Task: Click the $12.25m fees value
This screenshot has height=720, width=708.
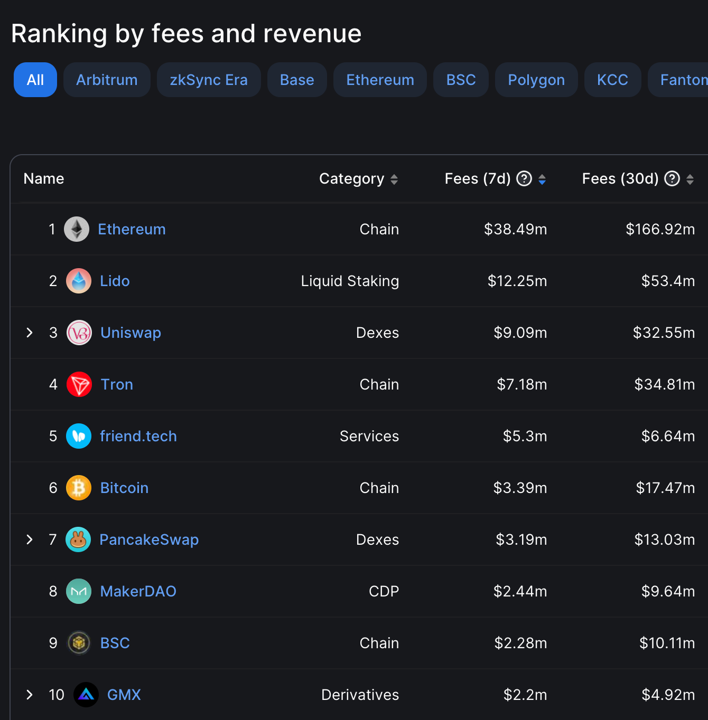Action: pyautogui.click(x=517, y=281)
